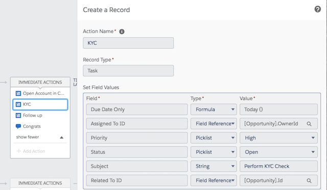
Task: Click the Perform KYC Check value field
Action: click(278, 166)
